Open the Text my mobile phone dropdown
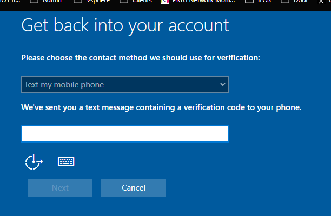 coord(125,84)
